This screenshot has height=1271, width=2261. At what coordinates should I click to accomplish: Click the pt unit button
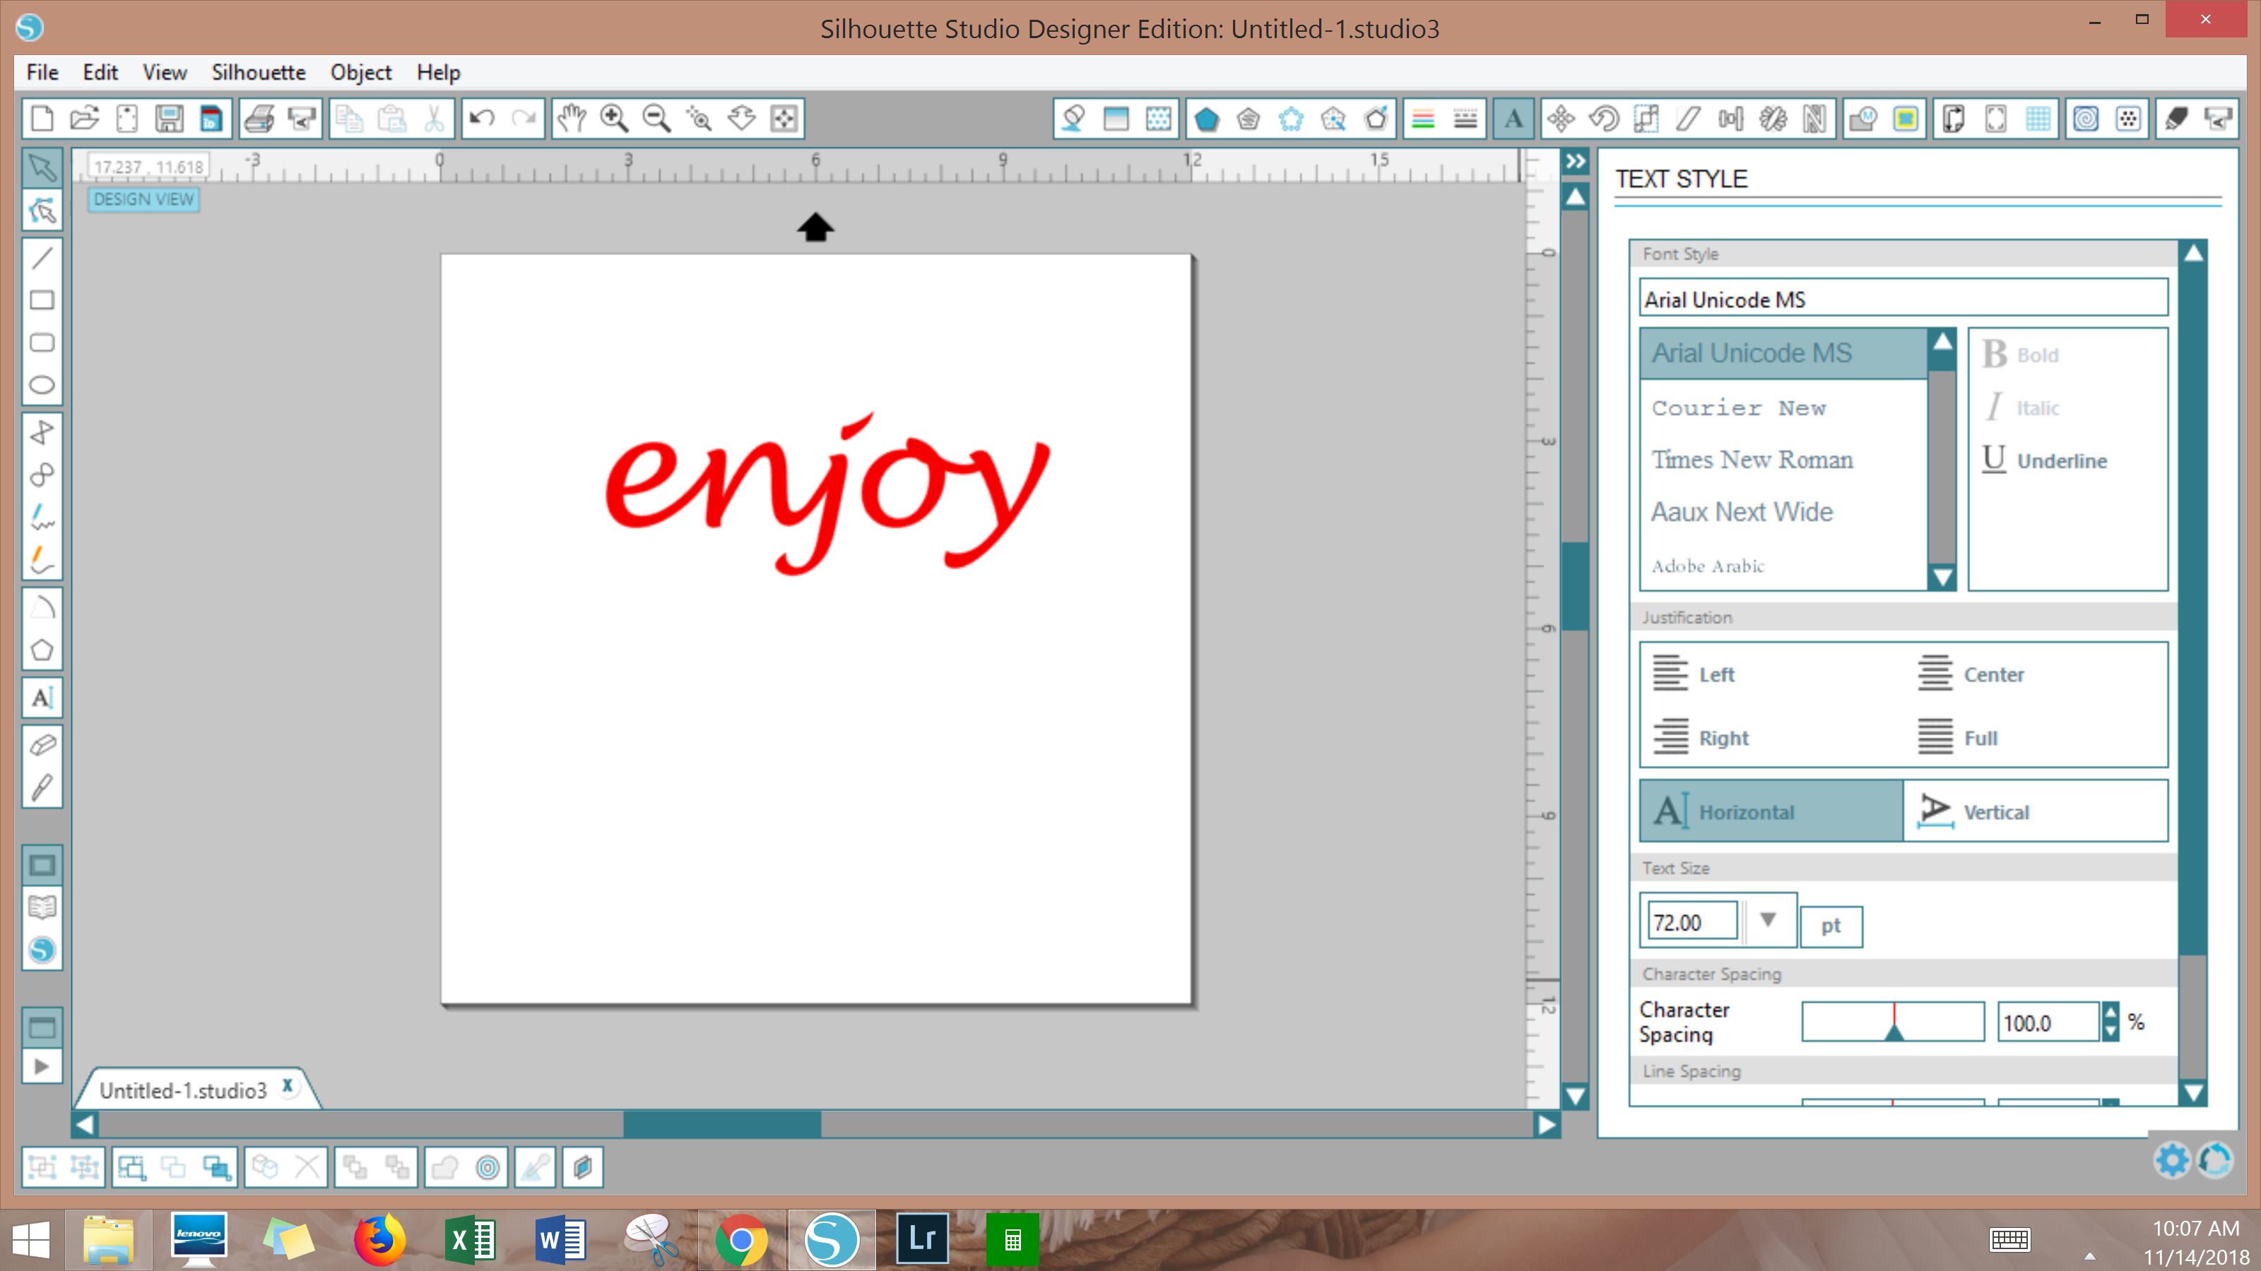coord(1831,926)
